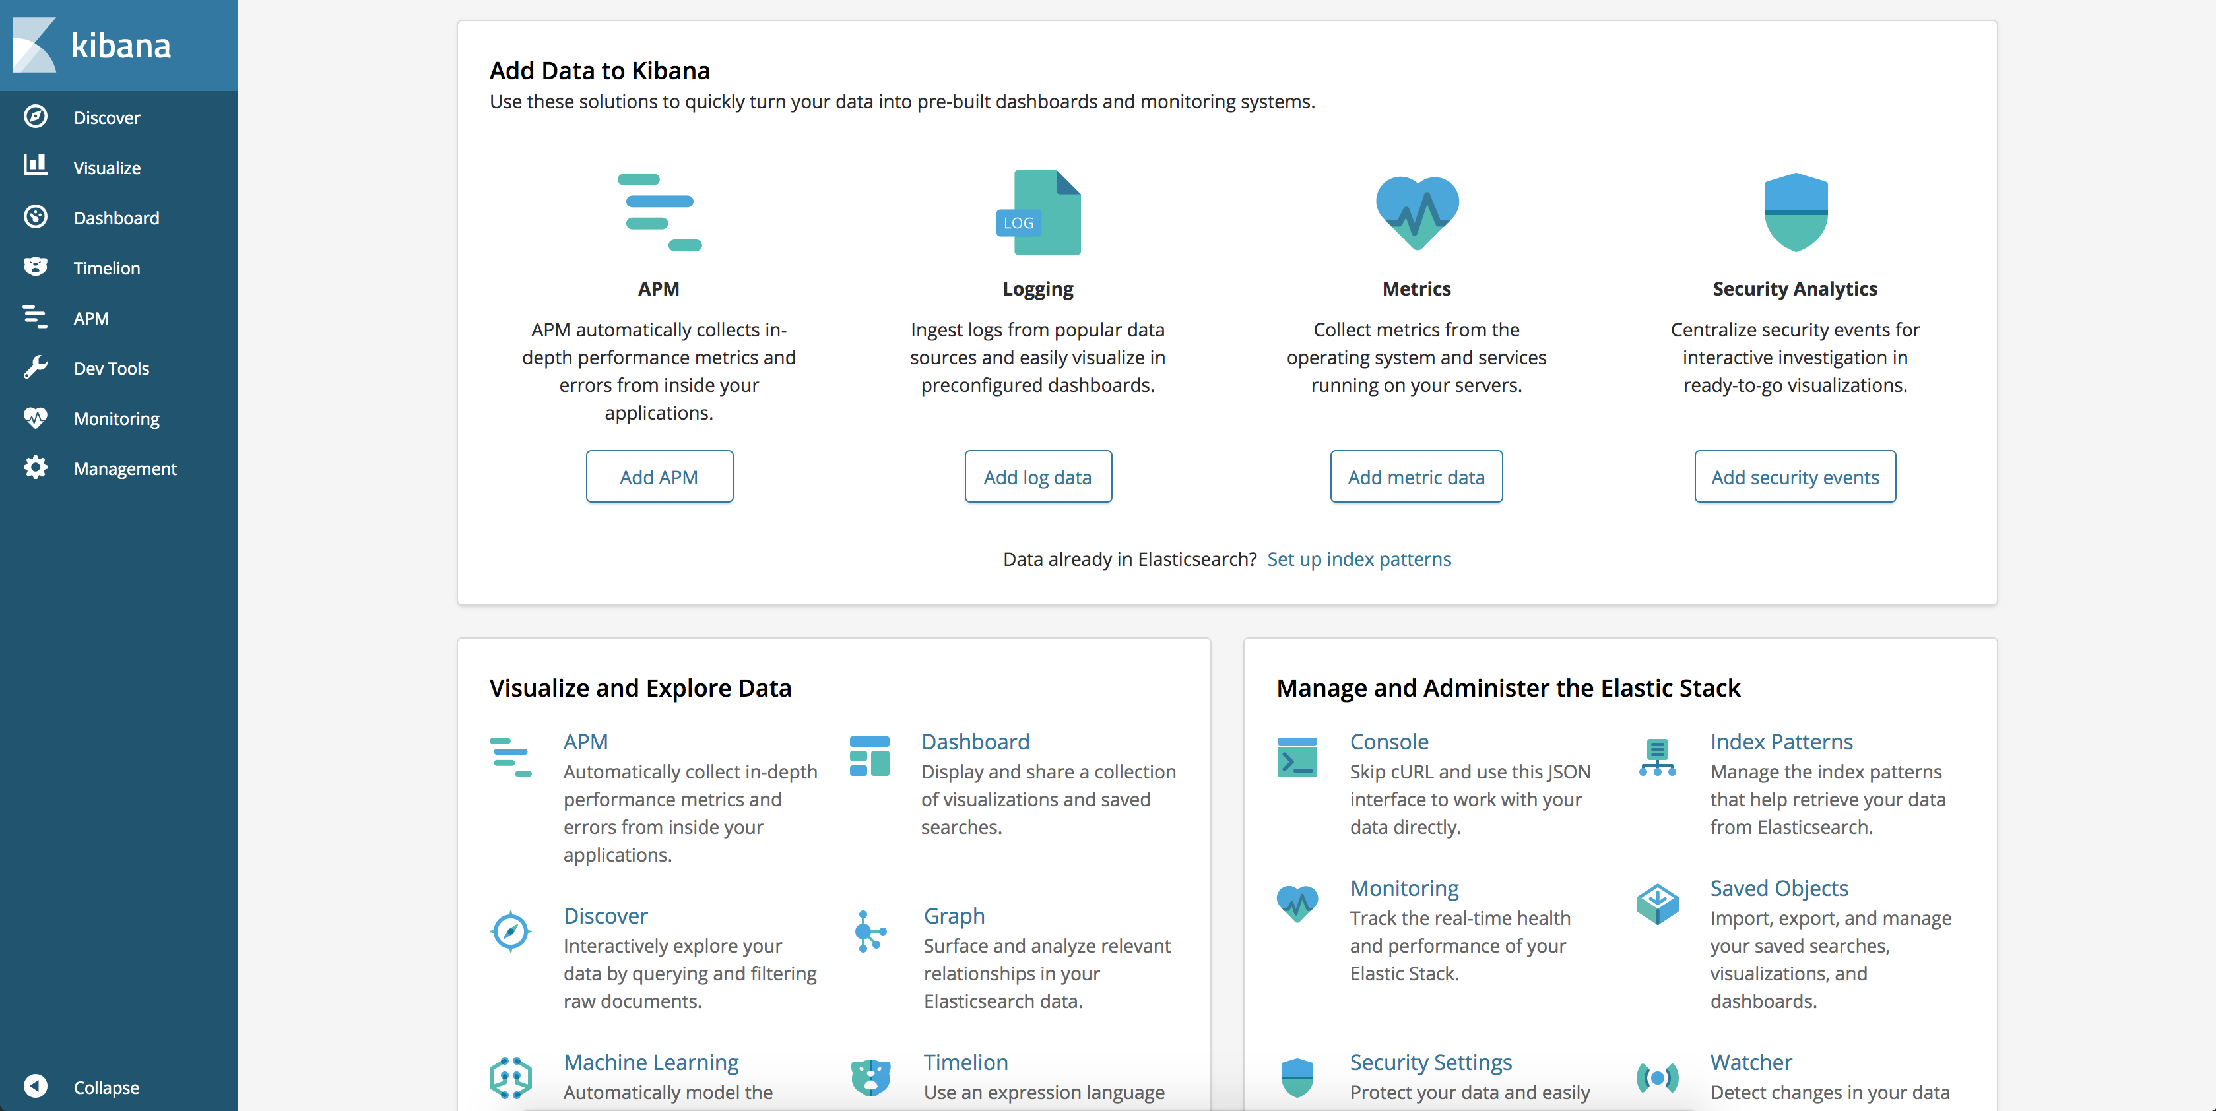Viewport: 2216px width, 1111px height.
Task: Click the 'Metrics' card title
Action: [x=1416, y=289]
